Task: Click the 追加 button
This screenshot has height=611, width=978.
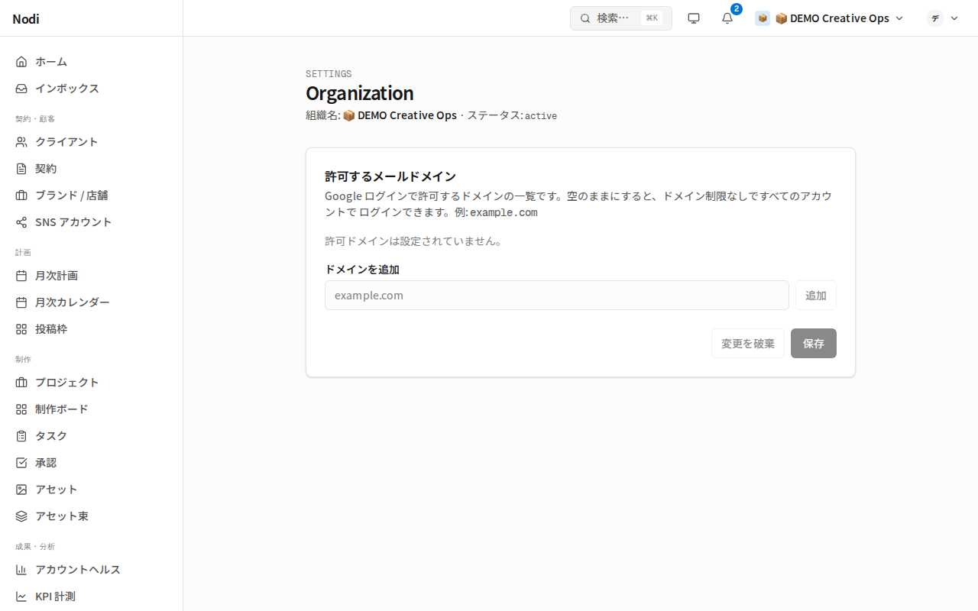Action: point(816,296)
